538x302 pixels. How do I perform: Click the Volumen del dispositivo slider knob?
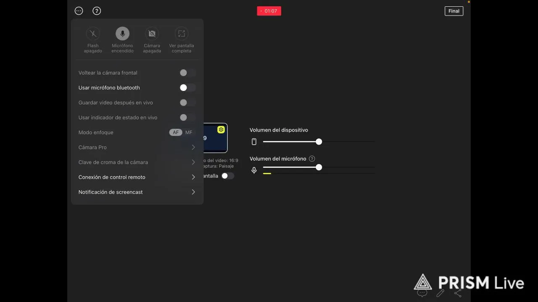click(x=319, y=142)
